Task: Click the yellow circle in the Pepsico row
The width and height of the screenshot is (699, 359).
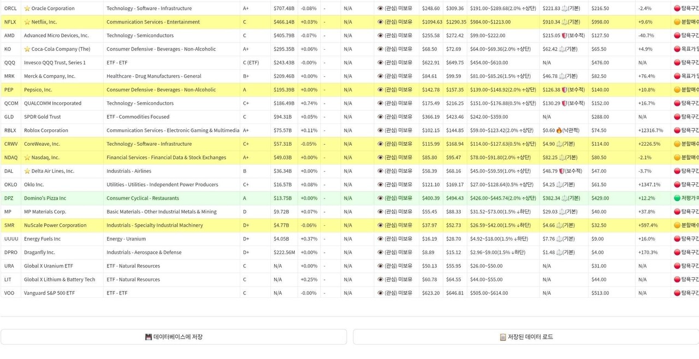Action: [677, 90]
